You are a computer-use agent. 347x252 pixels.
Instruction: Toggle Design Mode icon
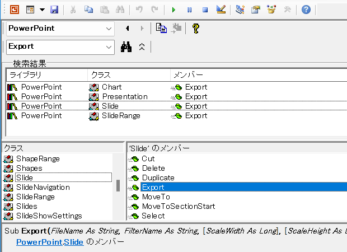click(221, 10)
